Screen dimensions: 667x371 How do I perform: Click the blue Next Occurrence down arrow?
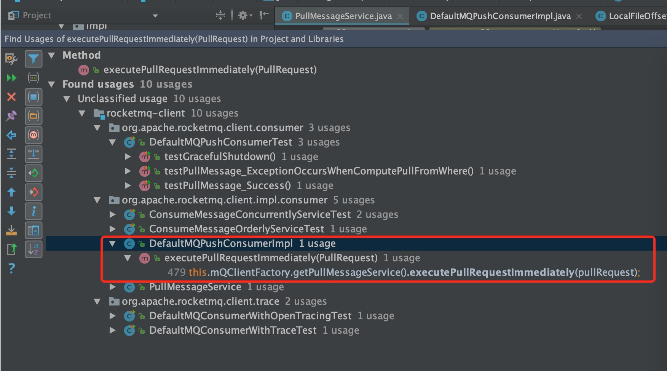pos(11,211)
